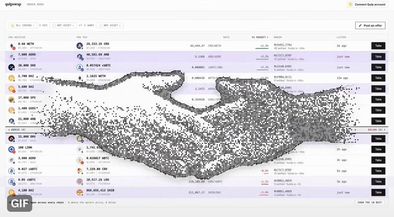The width and height of the screenshot is (394, 217).
Task: Click the RATE column header
Action: (x=226, y=37)
